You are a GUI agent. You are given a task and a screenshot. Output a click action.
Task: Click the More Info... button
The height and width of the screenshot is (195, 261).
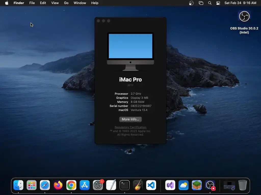point(130,119)
